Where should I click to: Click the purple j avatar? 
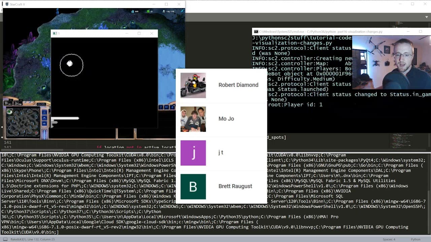click(x=193, y=153)
